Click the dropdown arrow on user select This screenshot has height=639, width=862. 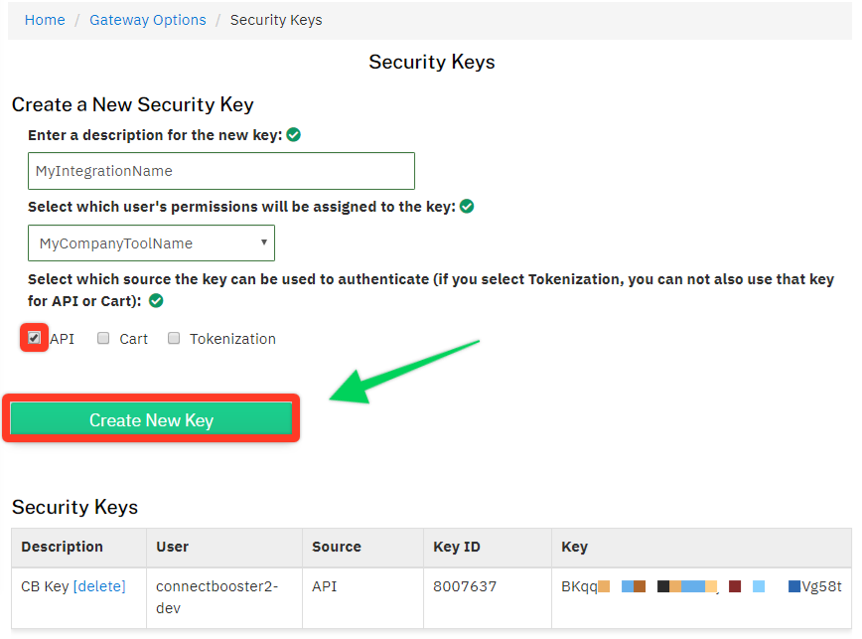click(263, 242)
